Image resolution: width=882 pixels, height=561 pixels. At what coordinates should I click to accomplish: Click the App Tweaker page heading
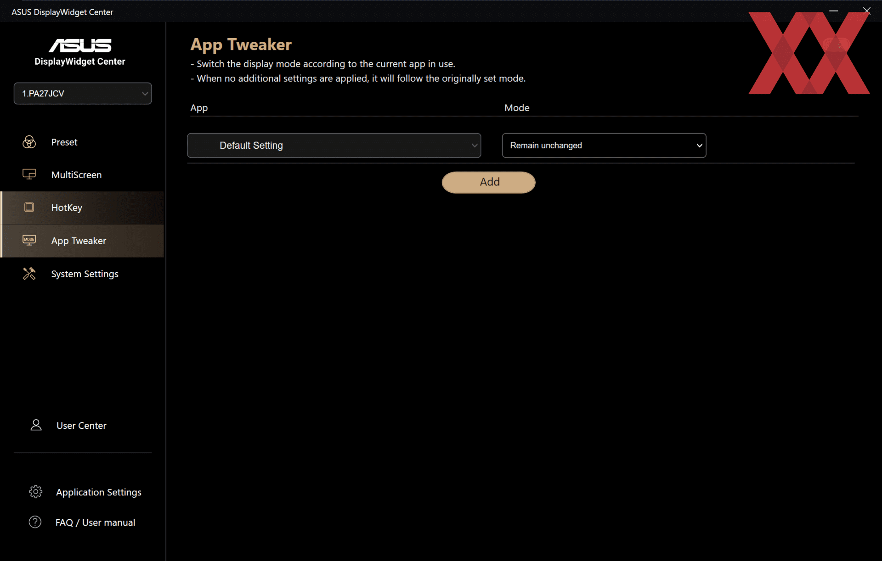pyautogui.click(x=241, y=45)
